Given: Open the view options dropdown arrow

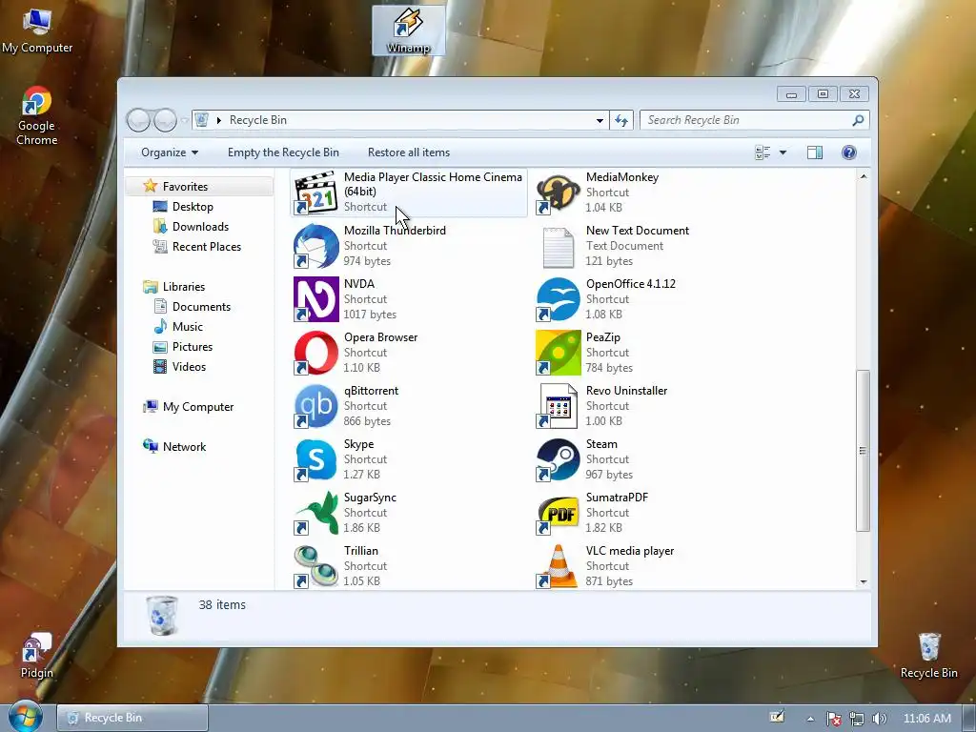Looking at the screenshot, I should (x=783, y=152).
